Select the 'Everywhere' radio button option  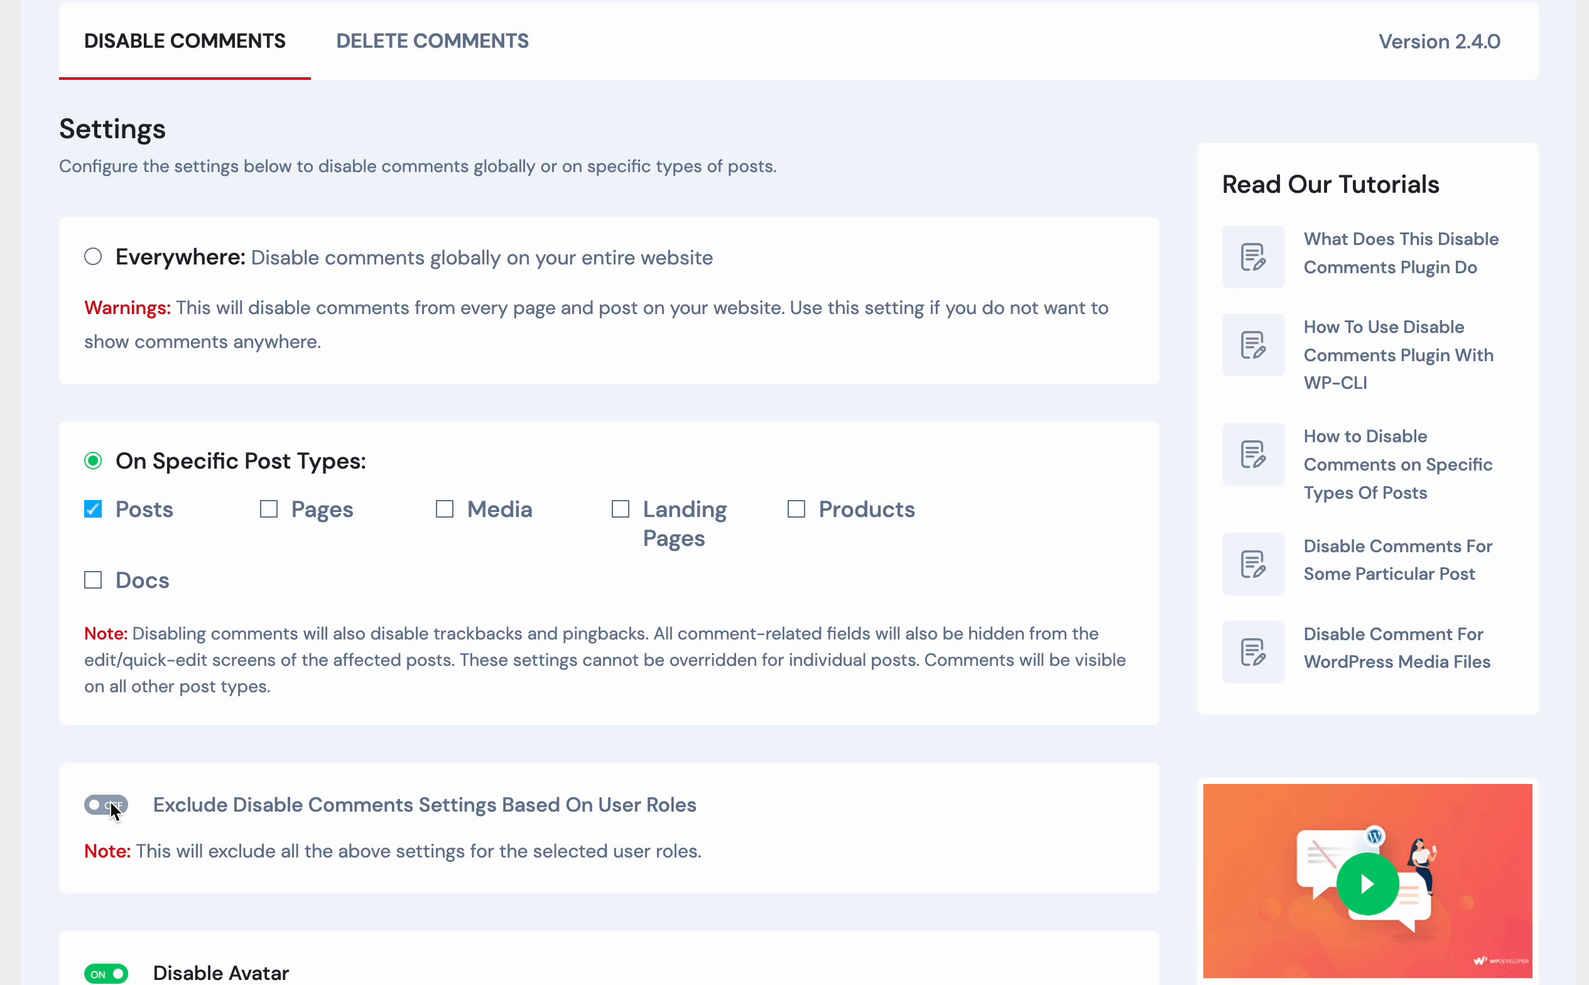[93, 256]
